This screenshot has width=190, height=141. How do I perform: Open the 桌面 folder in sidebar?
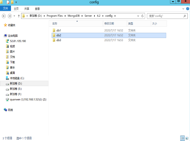(10, 73)
